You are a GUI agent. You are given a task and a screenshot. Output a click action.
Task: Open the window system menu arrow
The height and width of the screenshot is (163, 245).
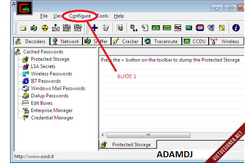click(x=13, y=3)
